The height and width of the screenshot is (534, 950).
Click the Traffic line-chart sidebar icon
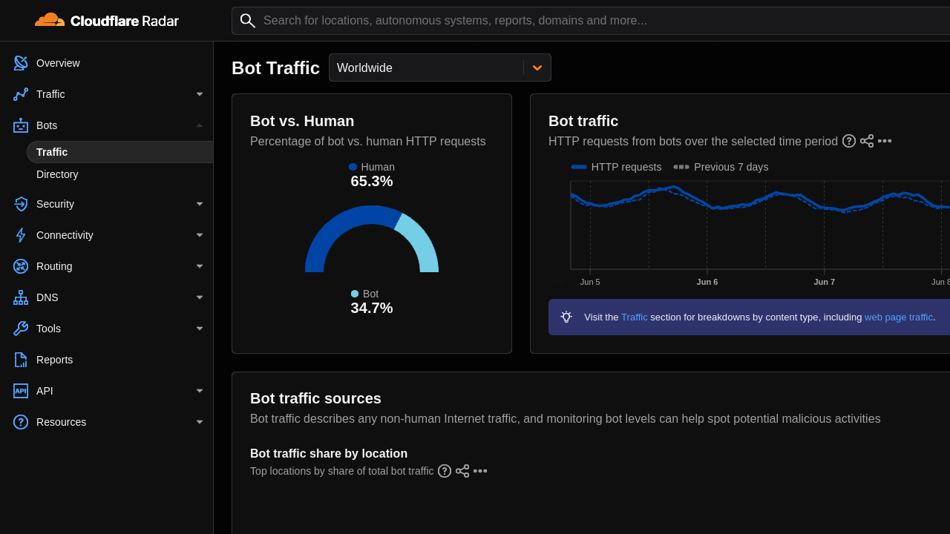click(x=21, y=94)
